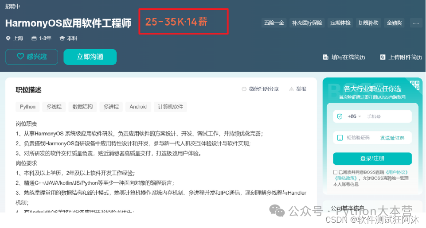Click the upload icon next to 上传附件简历
The height and width of the screenshot is (228, 426).
(x=383, y=57)
